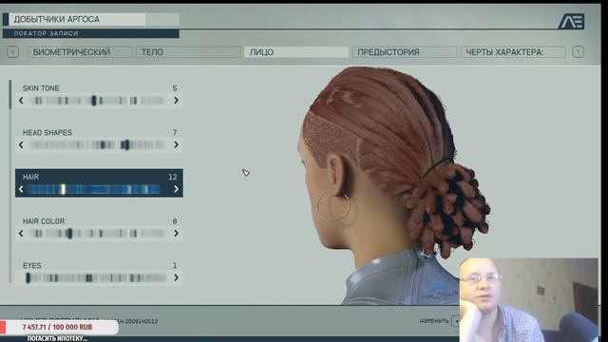The height and width of the screenshot is (342, 608).
Task: Click the Hair value 12
Action: point(173,177)
